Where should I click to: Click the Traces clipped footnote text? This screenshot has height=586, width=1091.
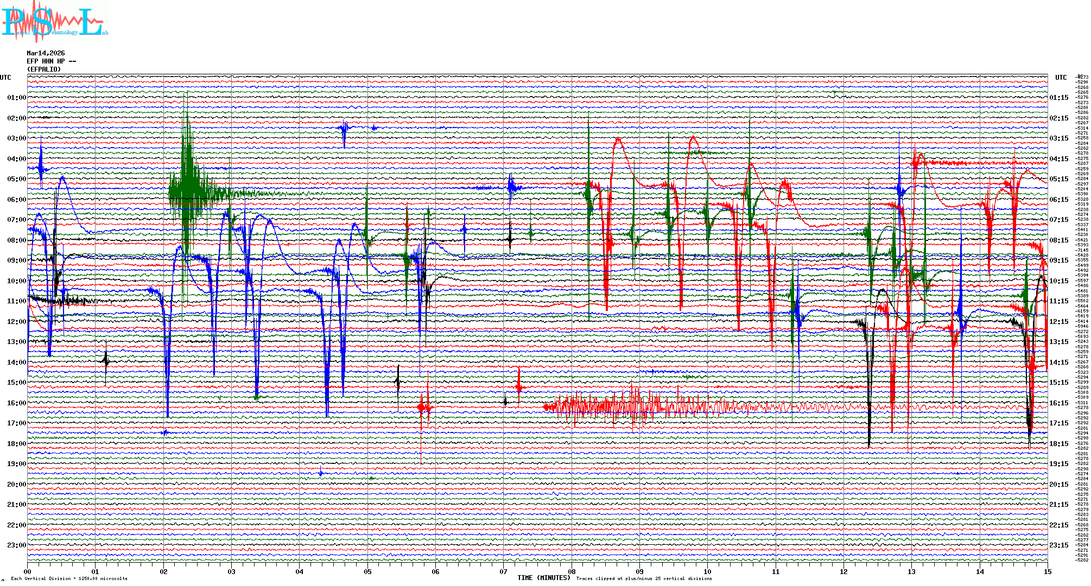point(644,578)
